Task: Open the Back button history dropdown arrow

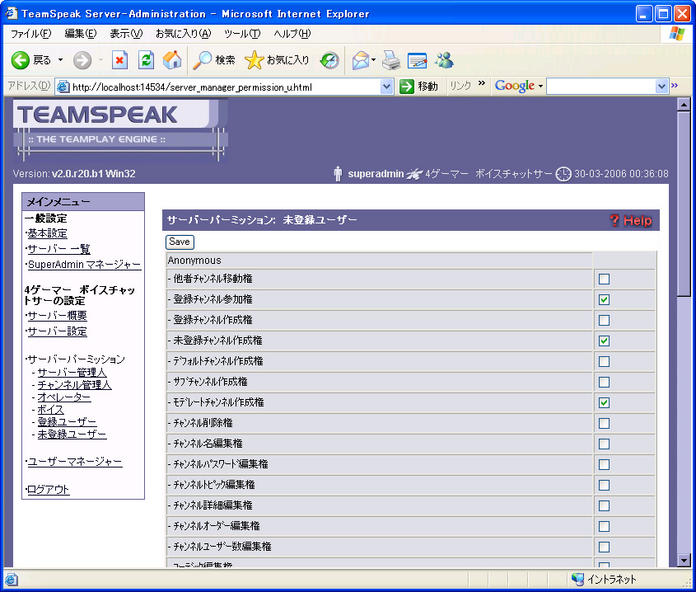Action: 60,60
